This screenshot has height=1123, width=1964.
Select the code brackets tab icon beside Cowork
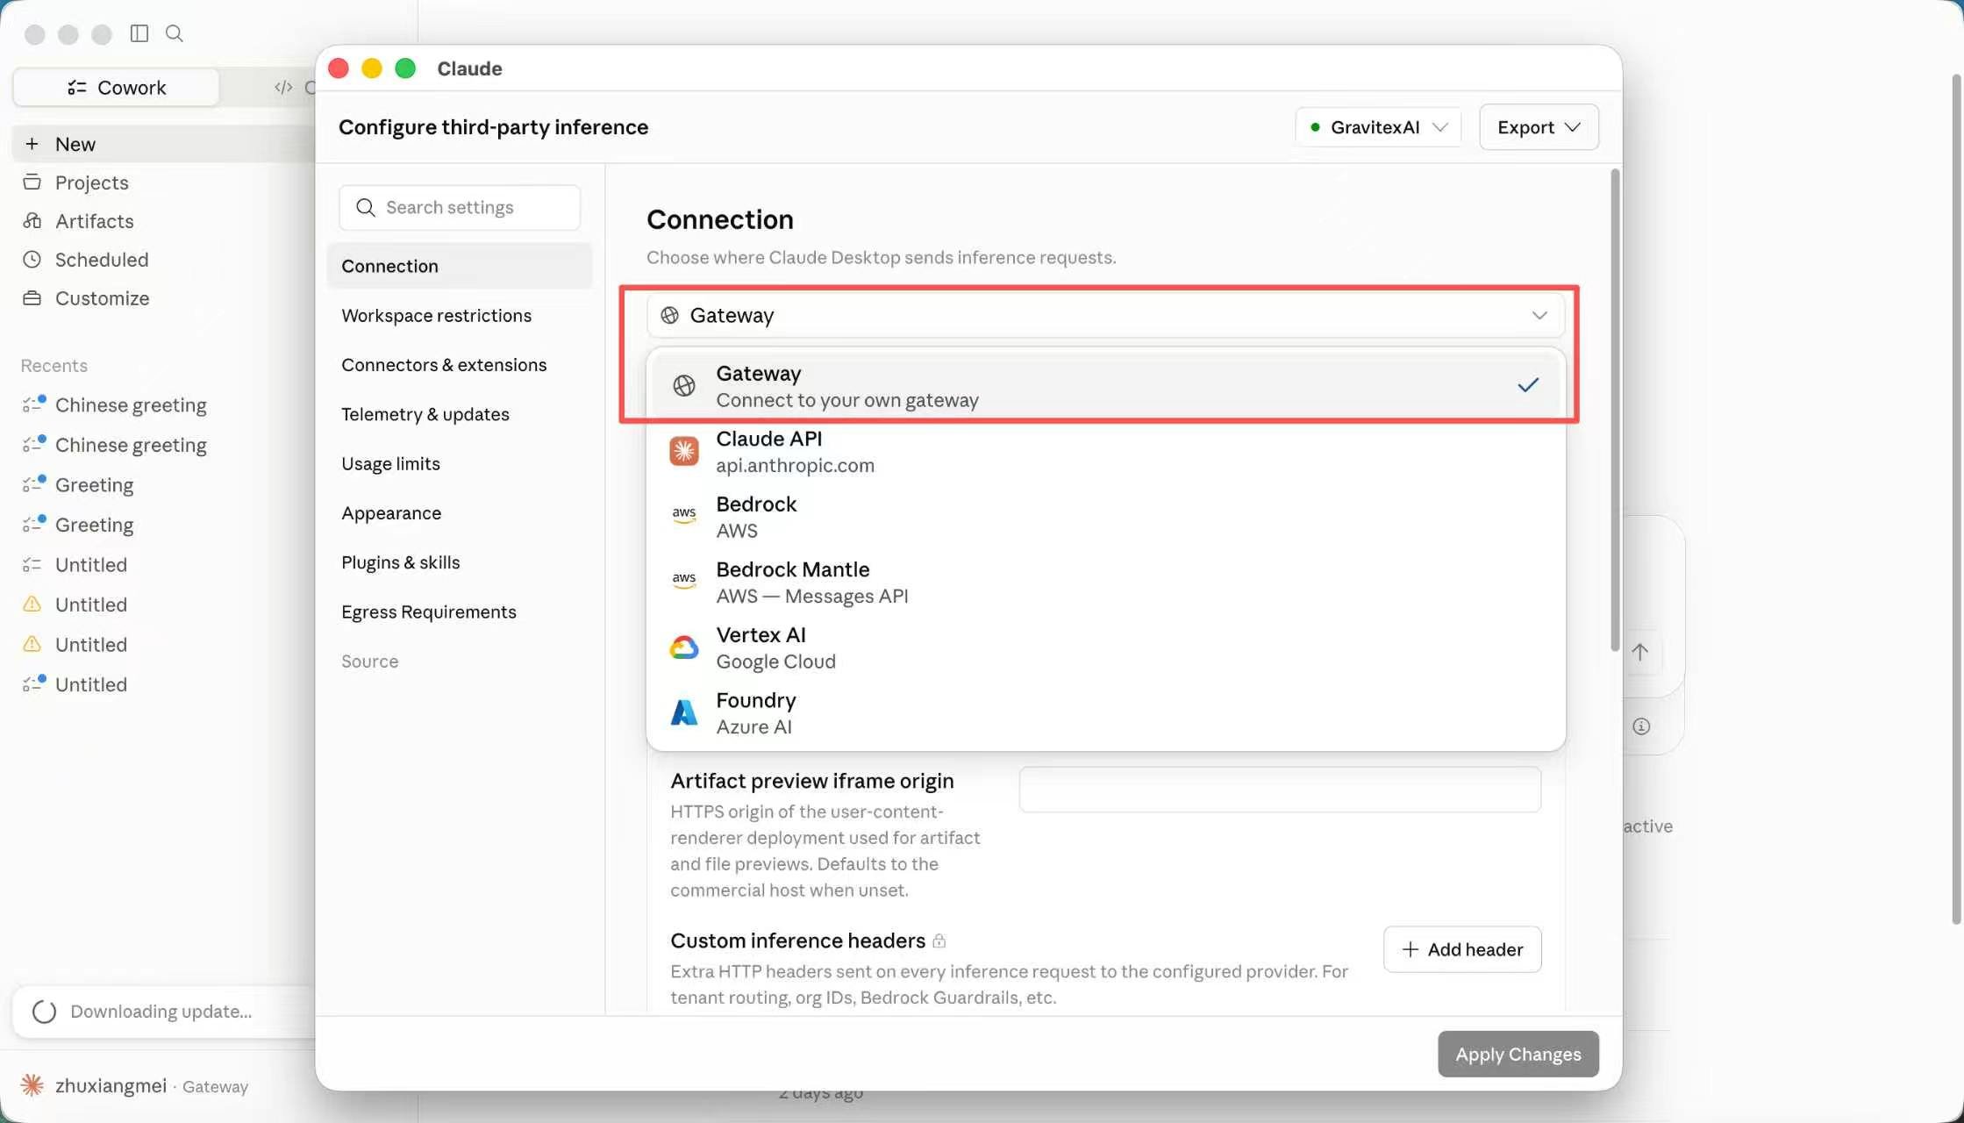[x=283, y=87]
